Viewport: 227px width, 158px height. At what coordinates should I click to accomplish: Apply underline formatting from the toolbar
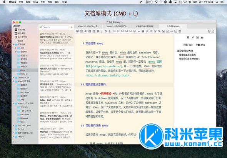(110, 31)
